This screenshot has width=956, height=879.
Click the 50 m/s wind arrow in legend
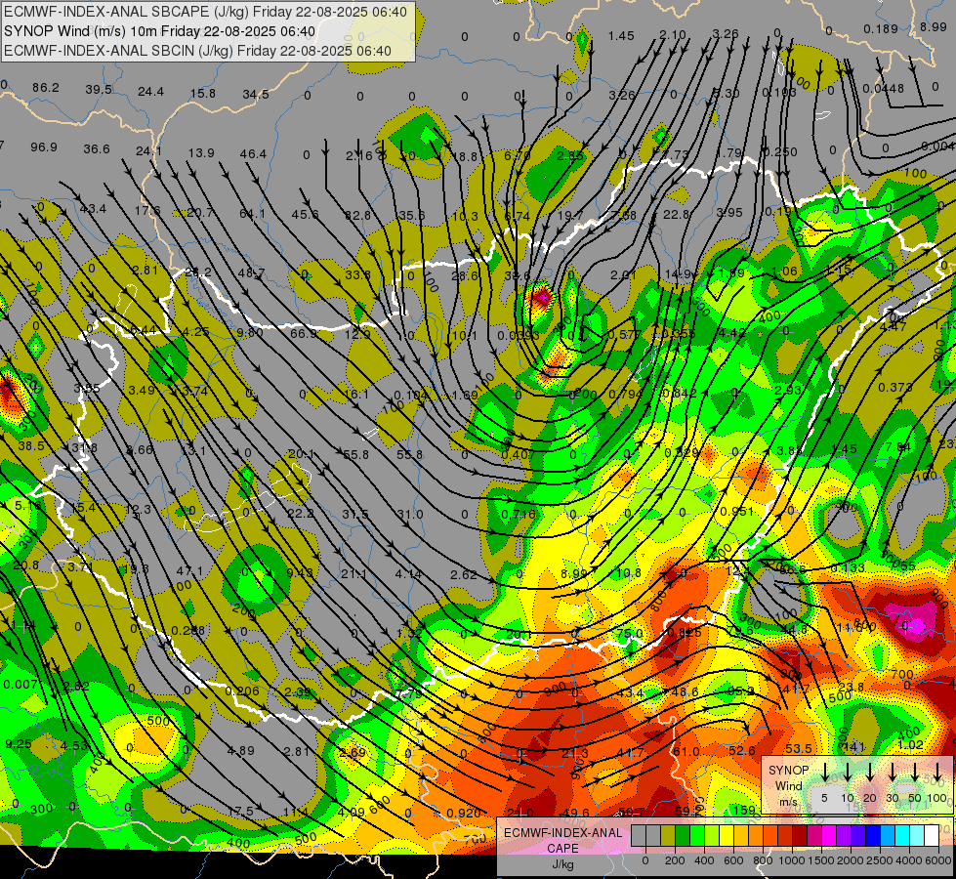click(x=915, y=771)
